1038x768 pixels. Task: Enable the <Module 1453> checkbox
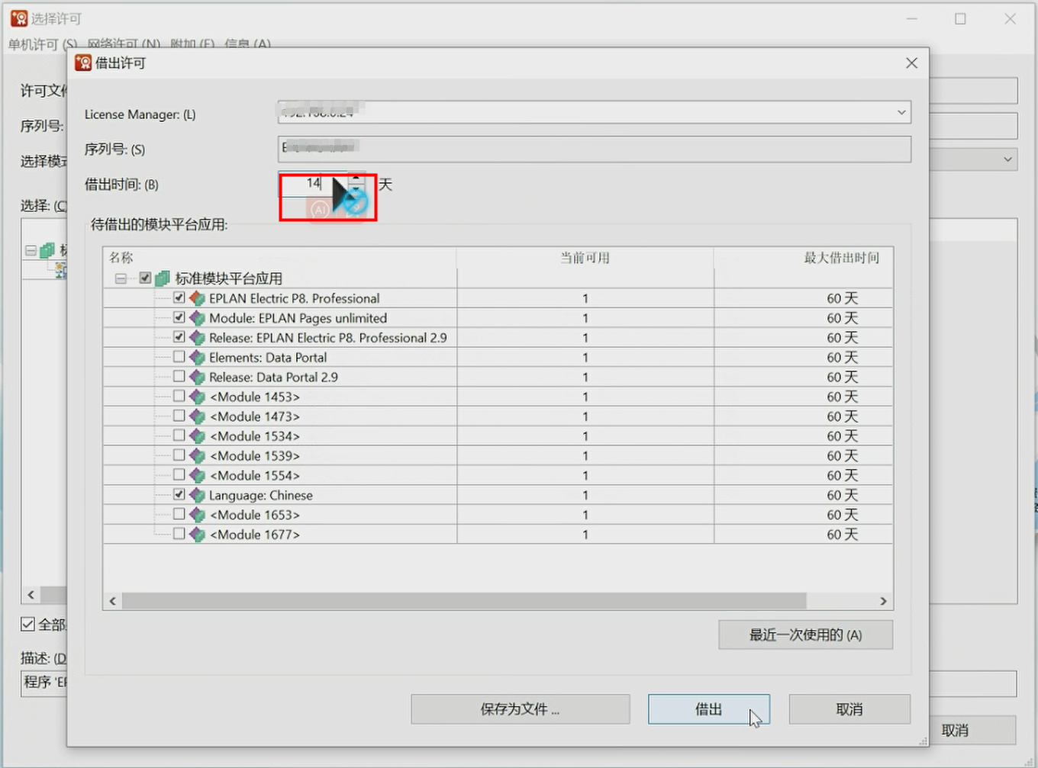coord(179,397)
